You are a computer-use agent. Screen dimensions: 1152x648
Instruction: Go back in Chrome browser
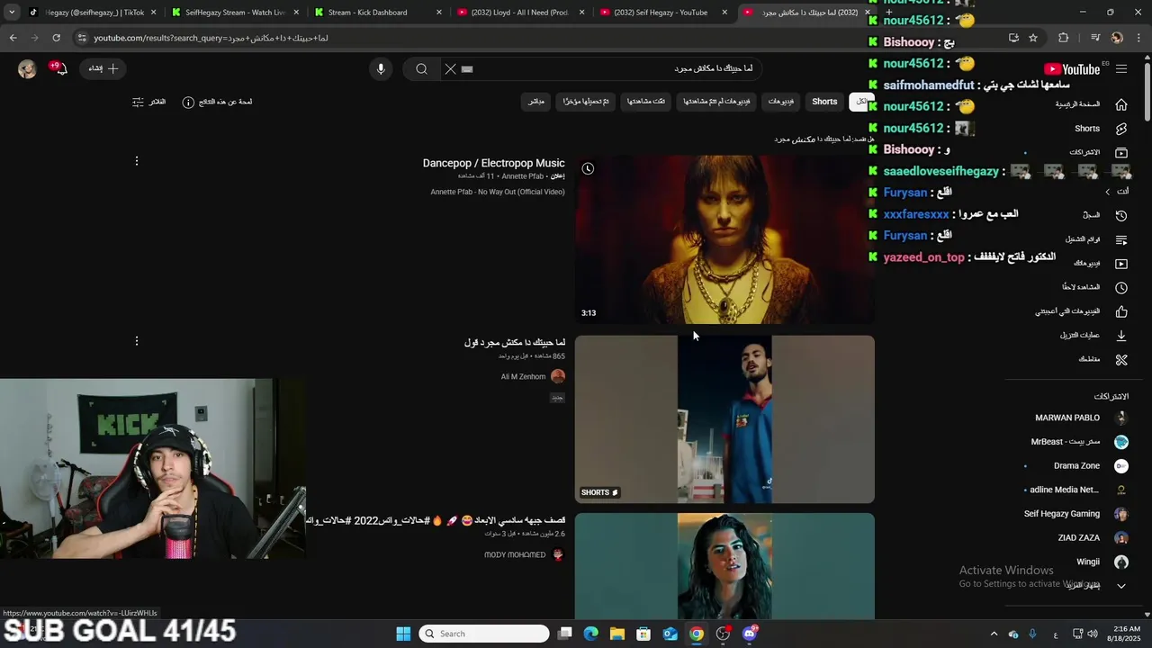(x=13, y=38)
